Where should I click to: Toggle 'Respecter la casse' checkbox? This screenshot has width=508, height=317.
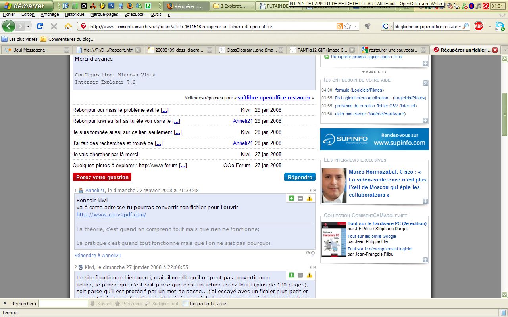pyautogui.click(x=185, y=304)
